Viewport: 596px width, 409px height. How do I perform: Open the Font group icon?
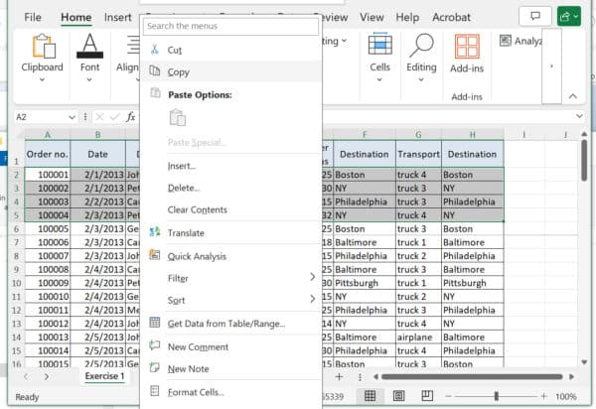click(89, 46)
